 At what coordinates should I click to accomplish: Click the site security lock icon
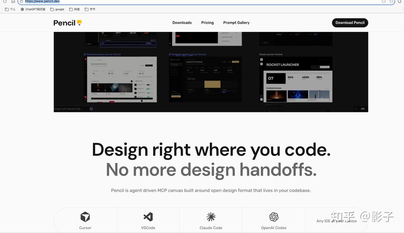(x=21, y=1)
